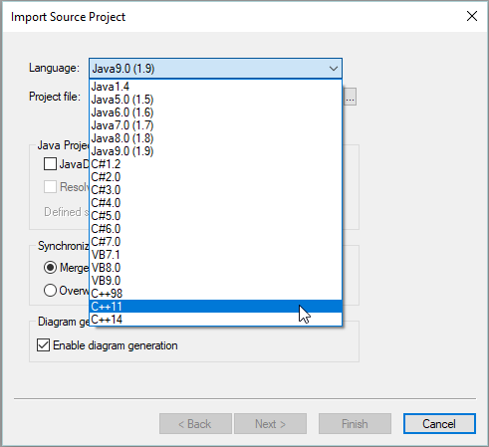Collapse the Language dropdown arrow

pos(334,69)
